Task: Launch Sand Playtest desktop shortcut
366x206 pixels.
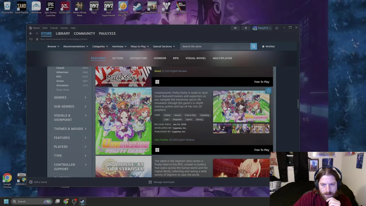Action: click(22, 8)
